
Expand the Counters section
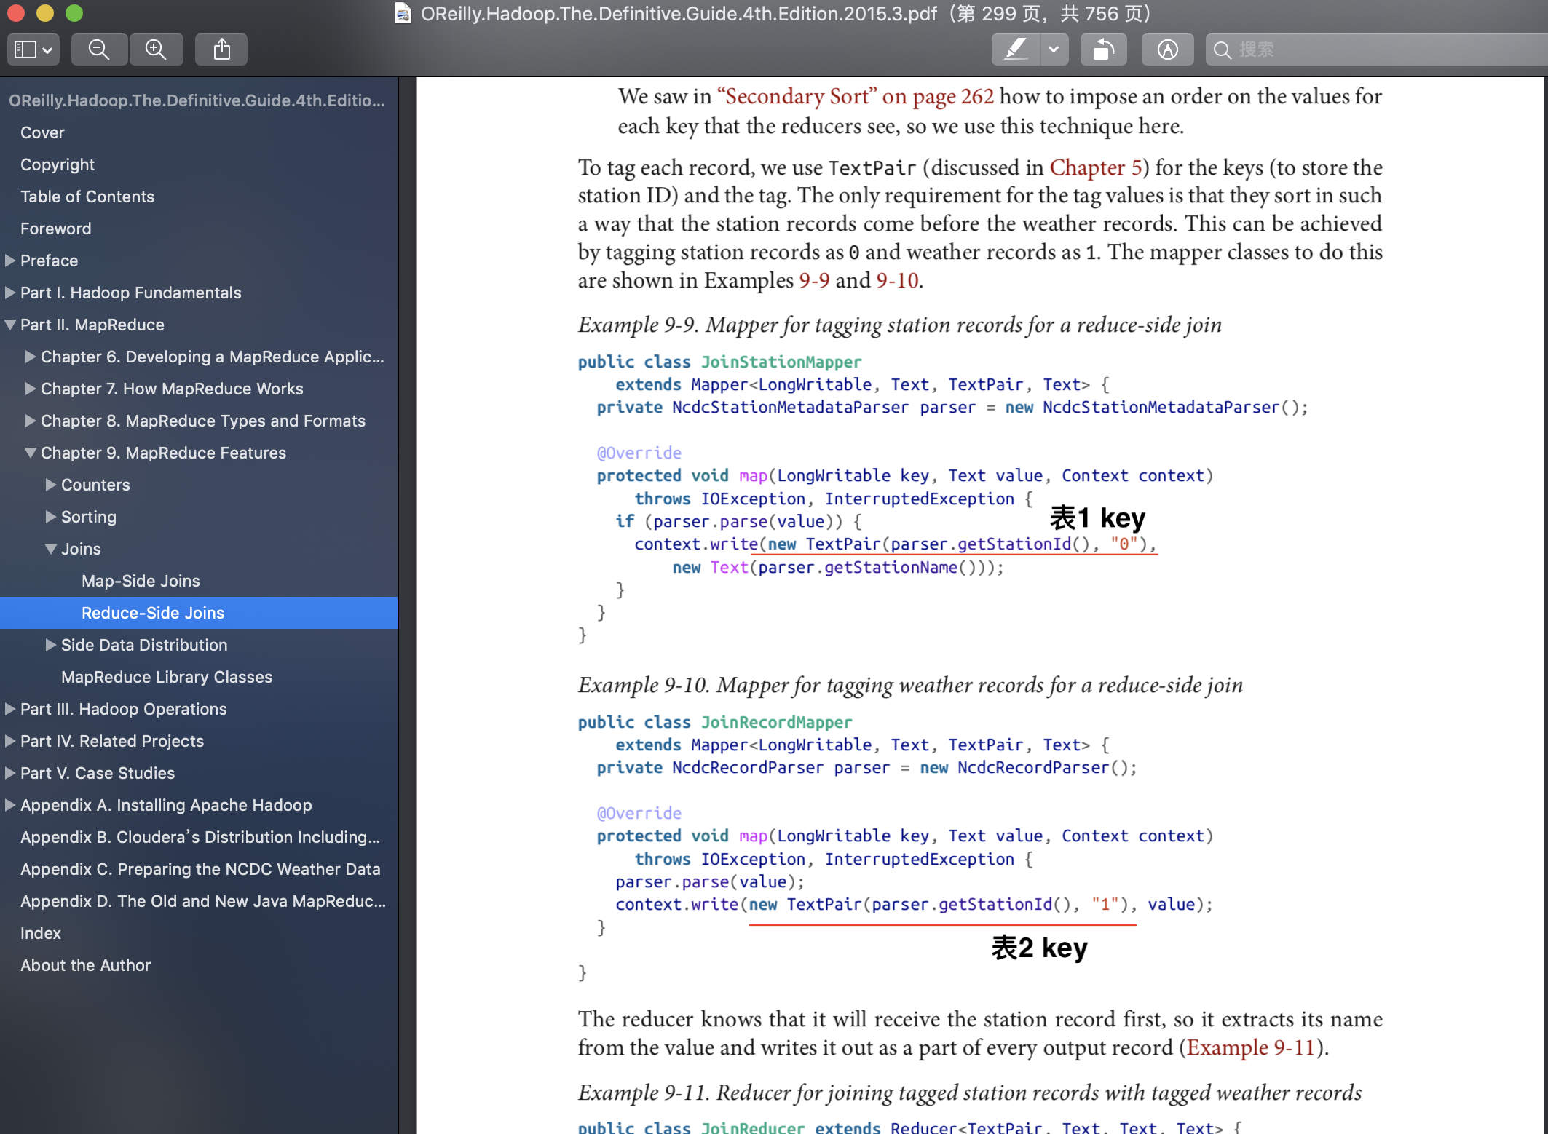[x=51, y=485]
